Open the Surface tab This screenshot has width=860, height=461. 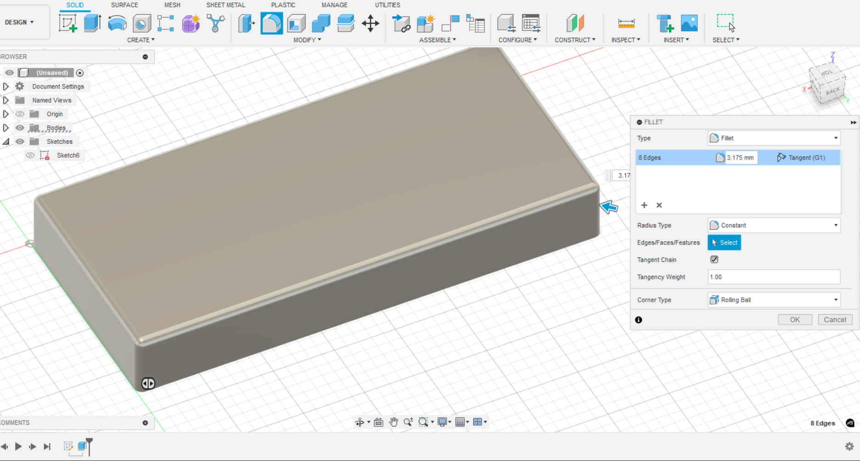tap(124, 5)
